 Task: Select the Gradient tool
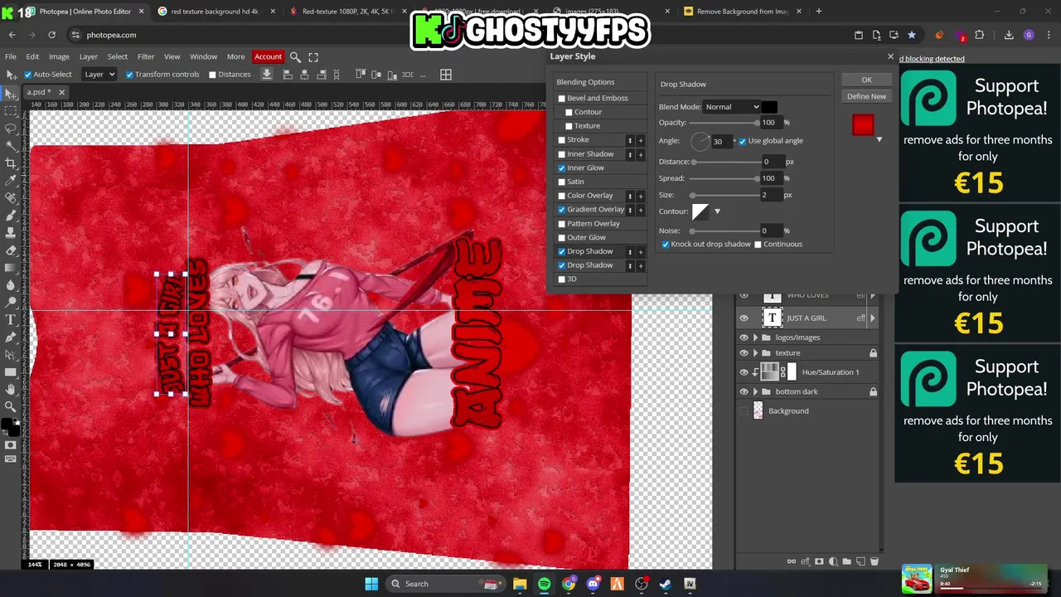pyautogui.click(x=11, y=267)
